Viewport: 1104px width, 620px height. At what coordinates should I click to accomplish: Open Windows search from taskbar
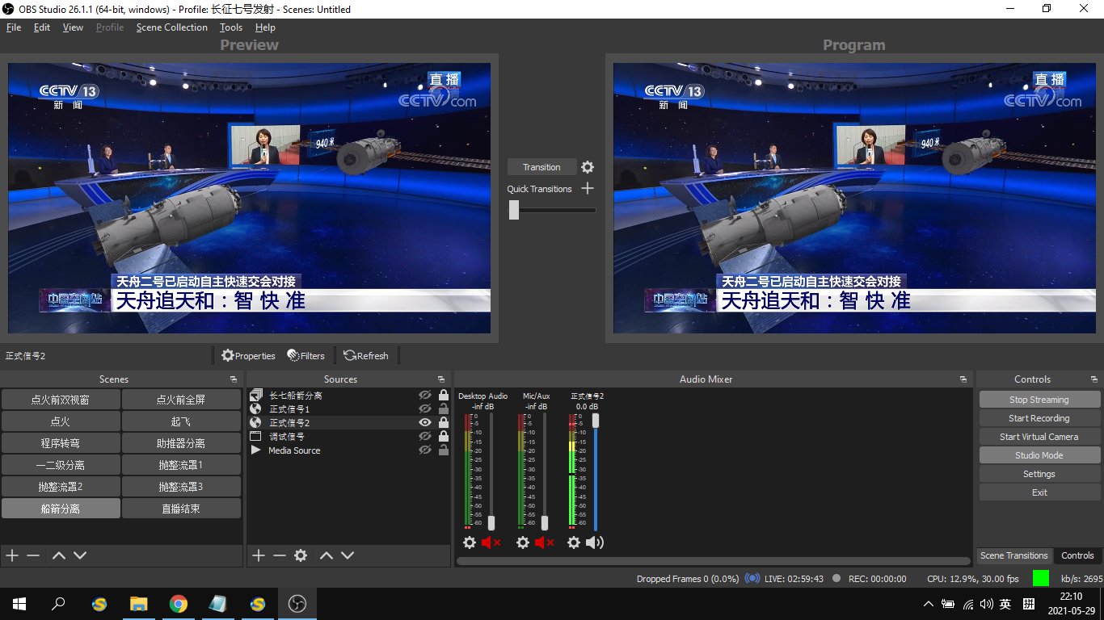(58, 604)
